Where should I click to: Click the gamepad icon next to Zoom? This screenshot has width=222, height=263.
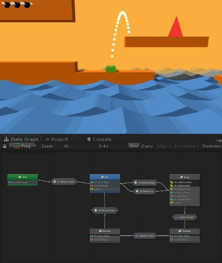pos(66,146)
